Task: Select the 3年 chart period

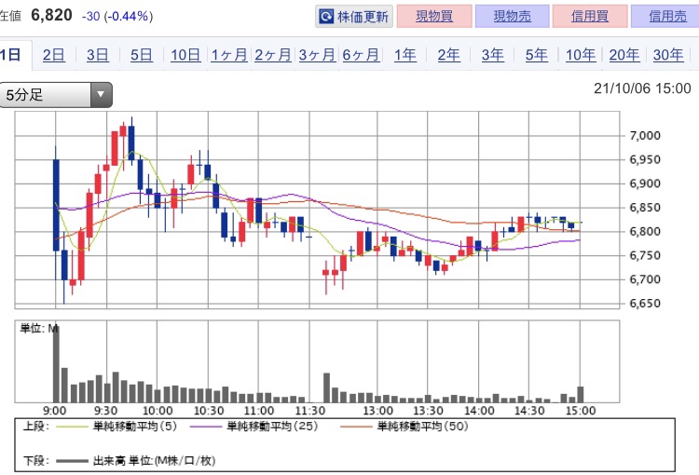Action: 493,55
